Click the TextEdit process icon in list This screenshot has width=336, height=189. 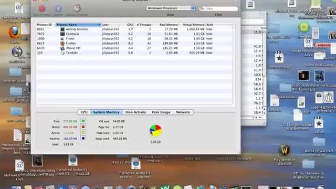62,52
